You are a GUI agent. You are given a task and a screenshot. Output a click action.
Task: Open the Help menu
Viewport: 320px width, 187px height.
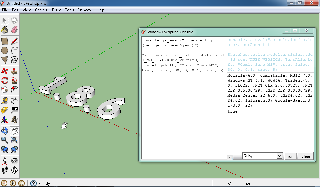point(100,10)
